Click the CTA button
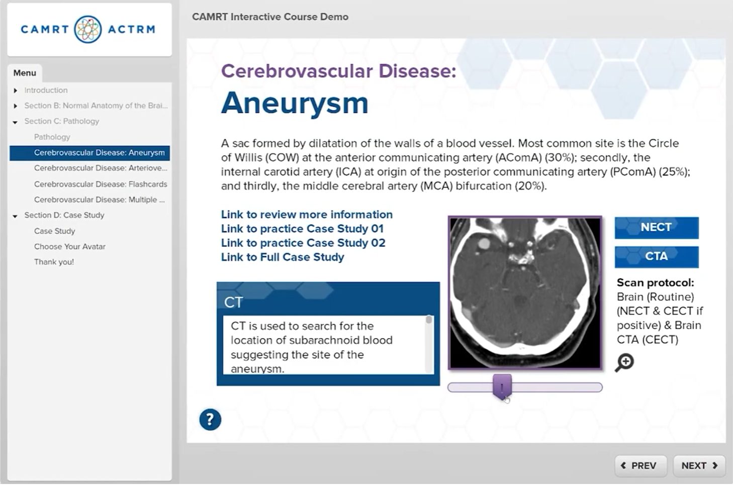This screenshot has height=485, width=733. (656, 256)
